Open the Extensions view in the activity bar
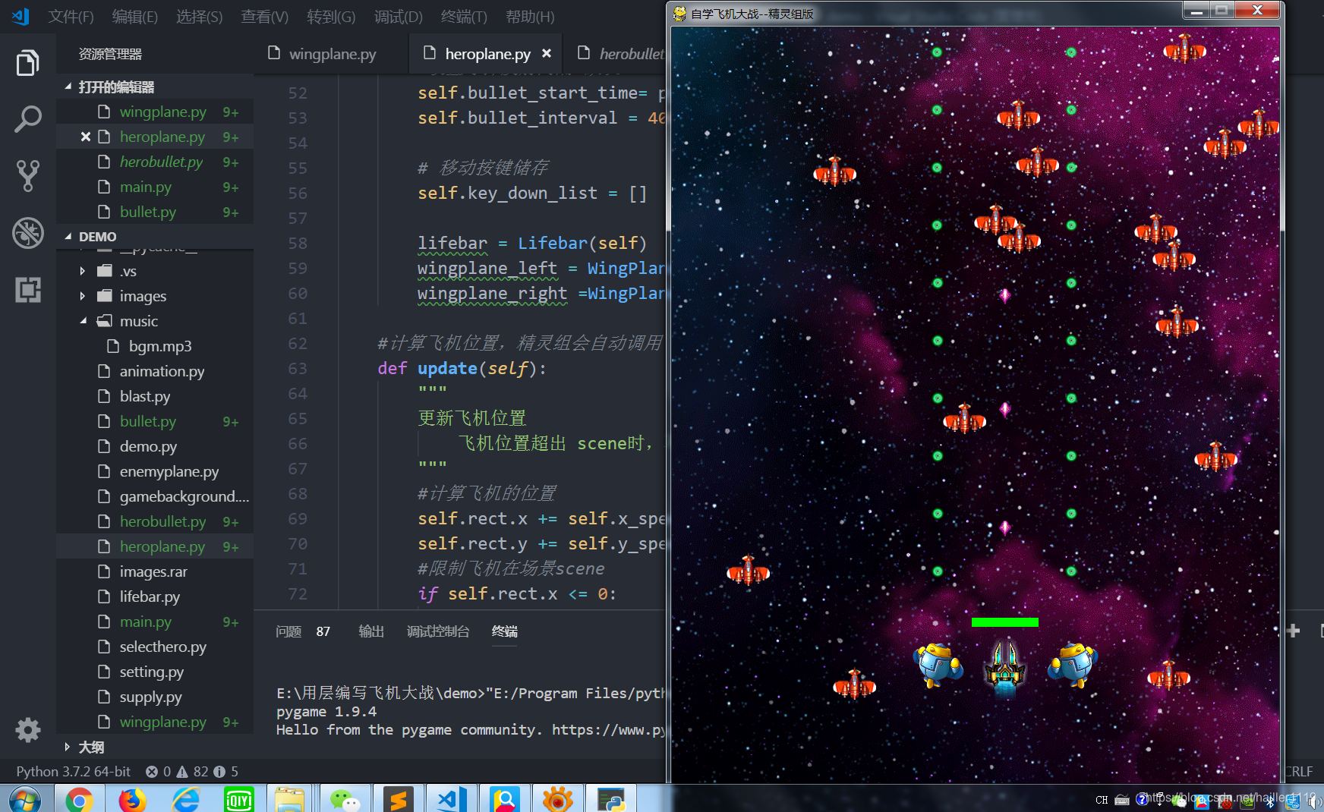The height and width of the screenshot is (812, 1324). [x=27, y=290]
